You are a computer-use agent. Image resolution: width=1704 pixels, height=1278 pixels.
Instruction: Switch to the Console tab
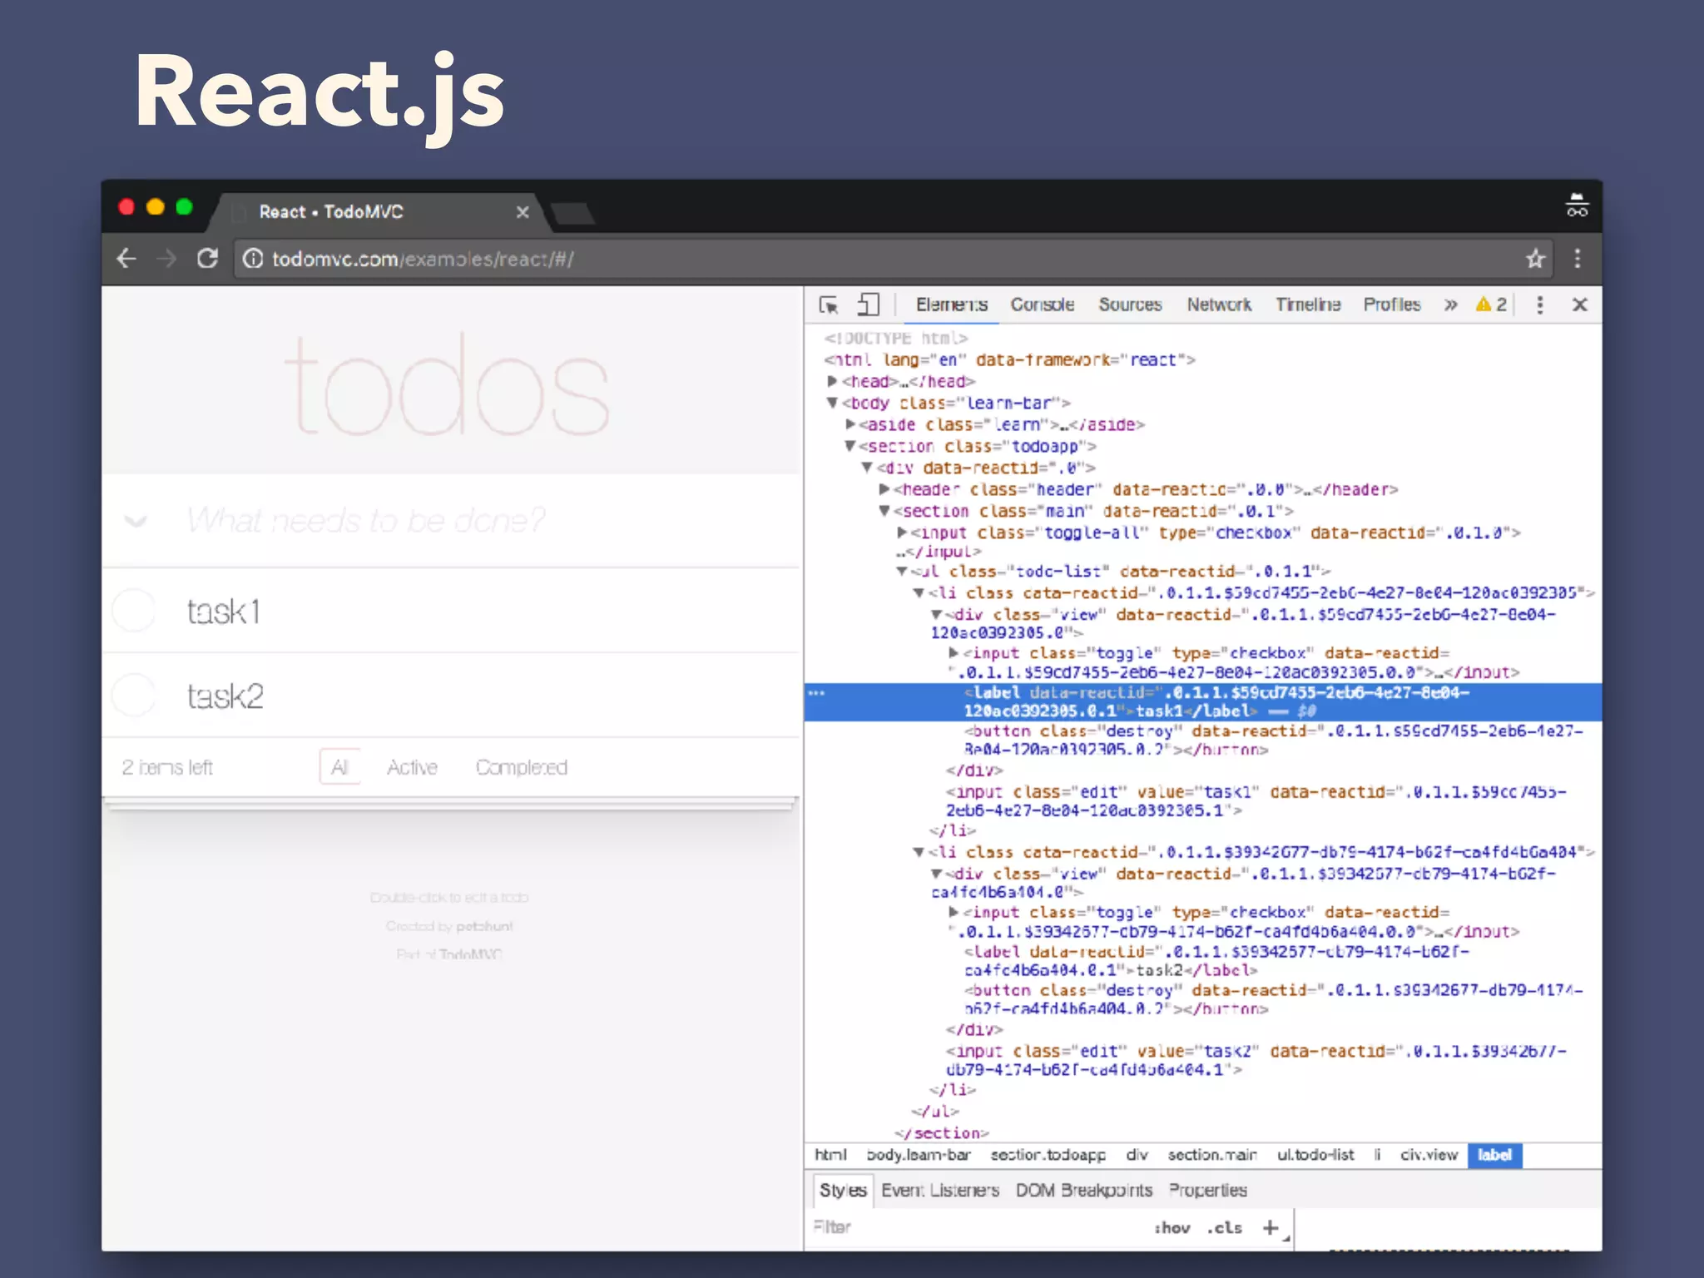1043,305
